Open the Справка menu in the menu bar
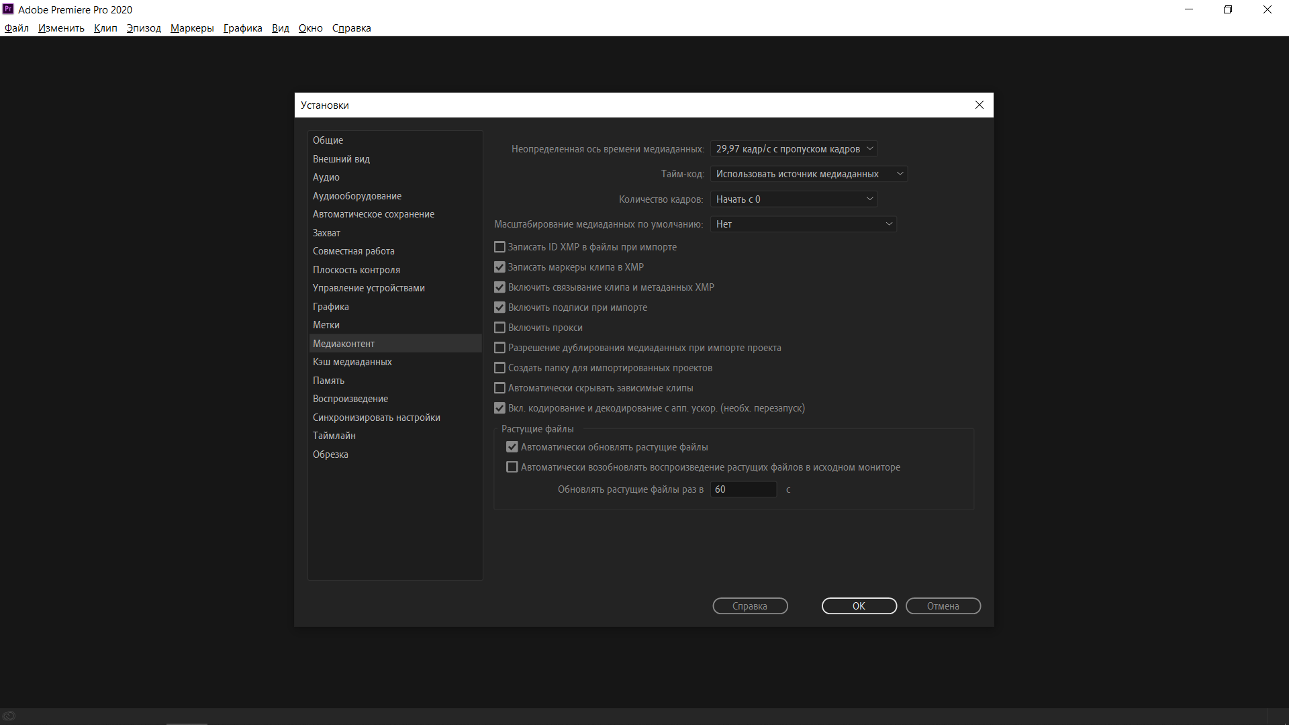Image resolution: width=1289 pixels, height=725 pixels. [352, 28]
